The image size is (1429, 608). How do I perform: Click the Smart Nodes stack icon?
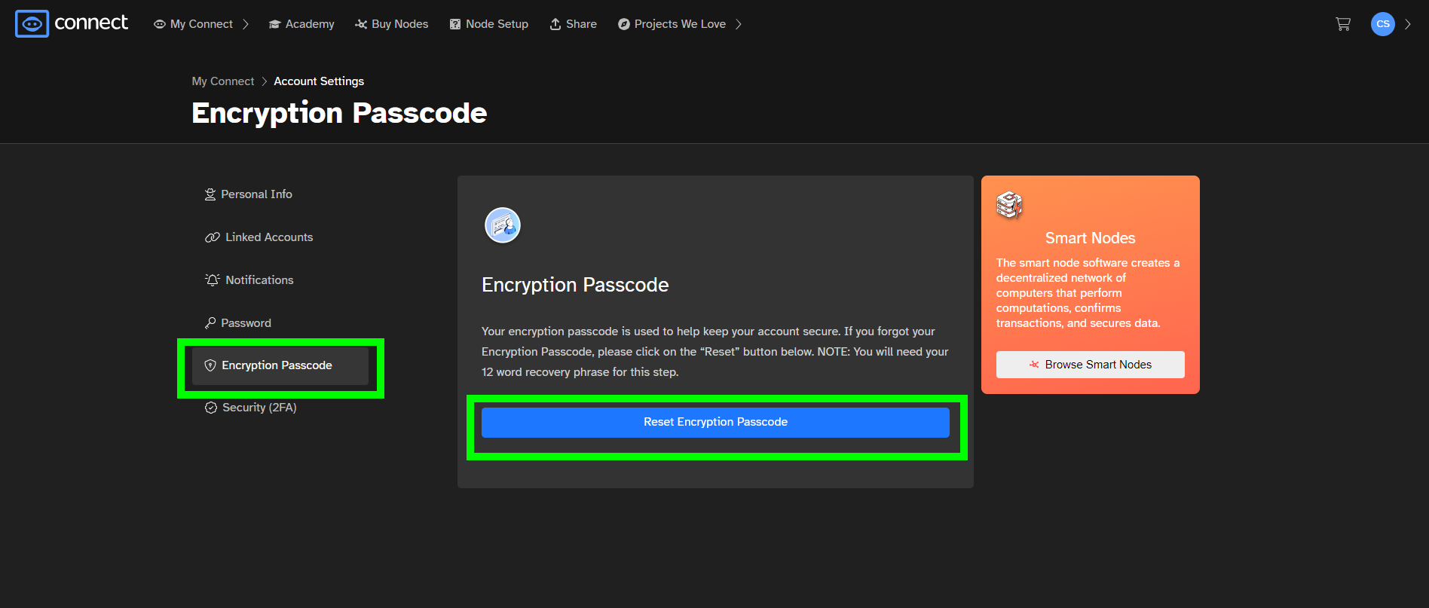[1009, 204]
